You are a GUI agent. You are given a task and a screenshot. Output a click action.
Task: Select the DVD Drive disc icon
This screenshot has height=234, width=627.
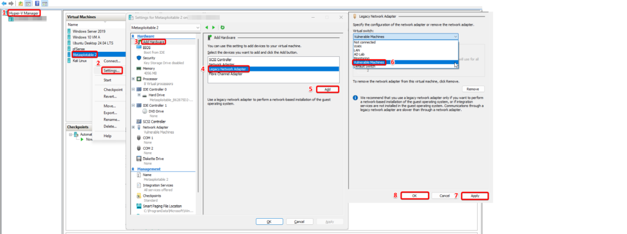[145, 111]
